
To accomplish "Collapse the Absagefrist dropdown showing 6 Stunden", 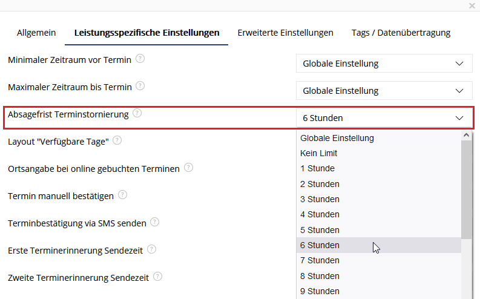I will tap(384, 118).
